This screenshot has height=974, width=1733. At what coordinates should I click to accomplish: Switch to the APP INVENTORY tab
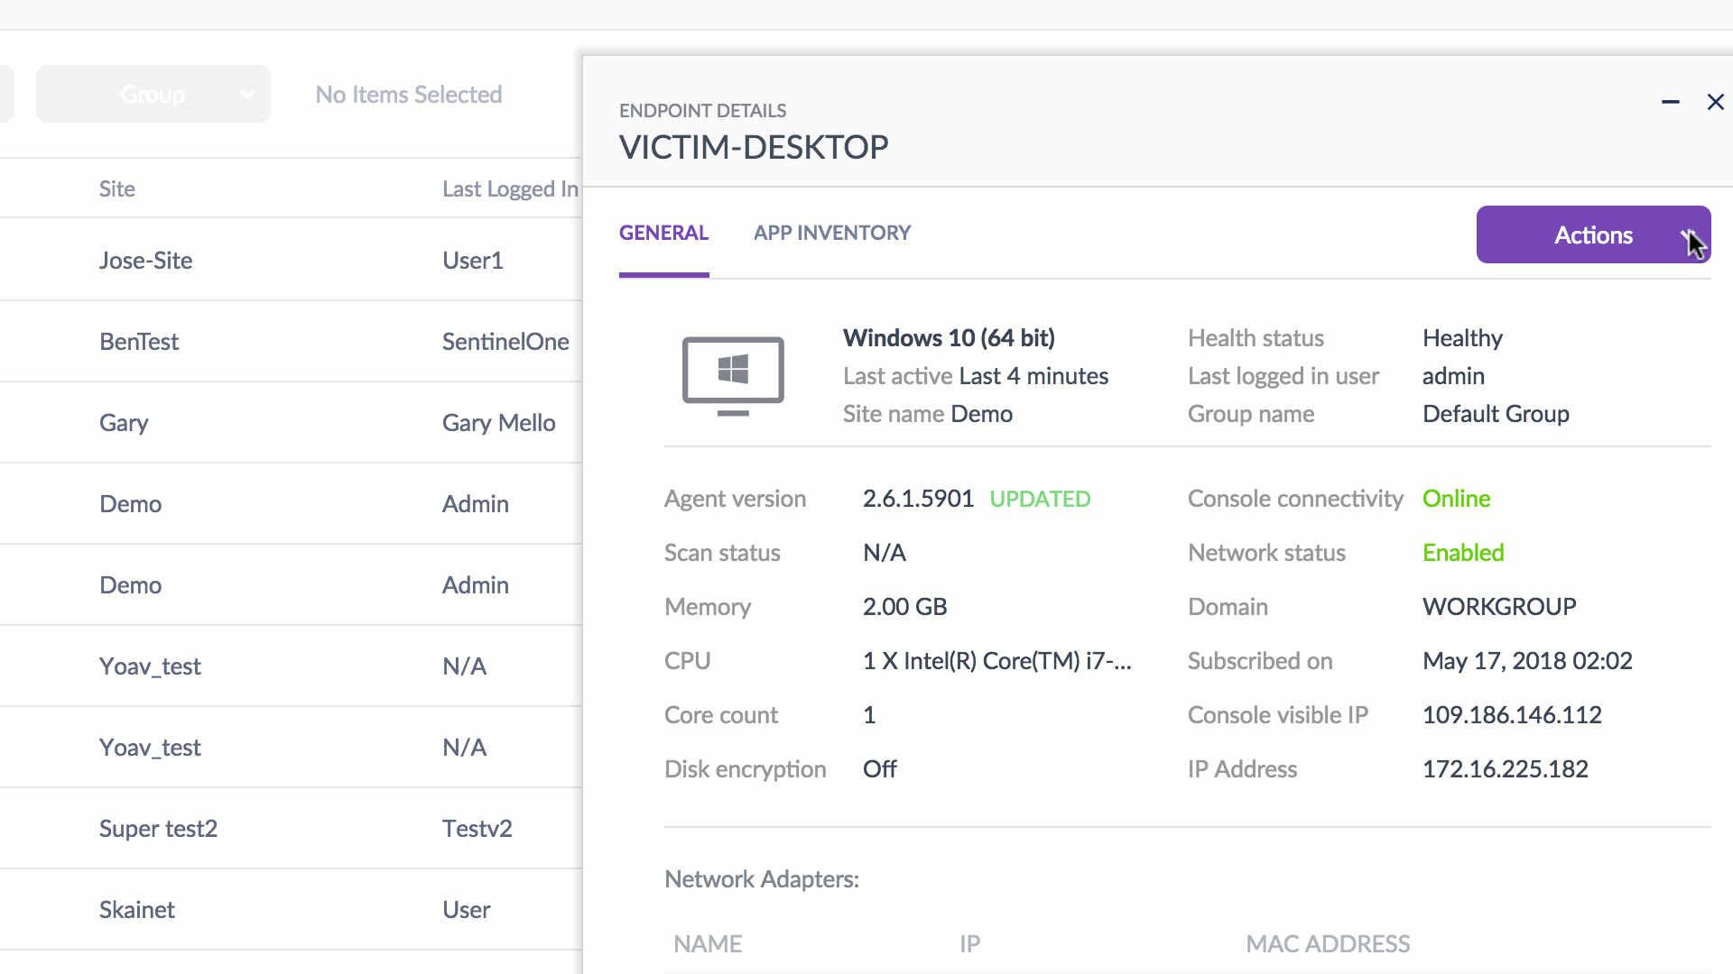coord(831,233)
